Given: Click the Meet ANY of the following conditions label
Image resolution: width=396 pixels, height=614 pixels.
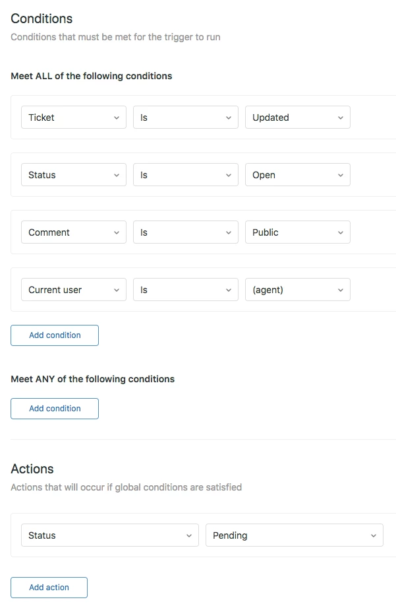Looking at the screenshot, I should 92,379.
